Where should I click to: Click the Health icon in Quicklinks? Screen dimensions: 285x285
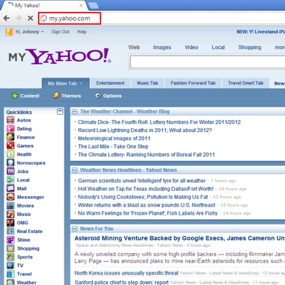tap(10, 154)
